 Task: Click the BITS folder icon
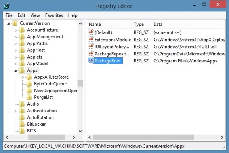(x=22, y=131)
